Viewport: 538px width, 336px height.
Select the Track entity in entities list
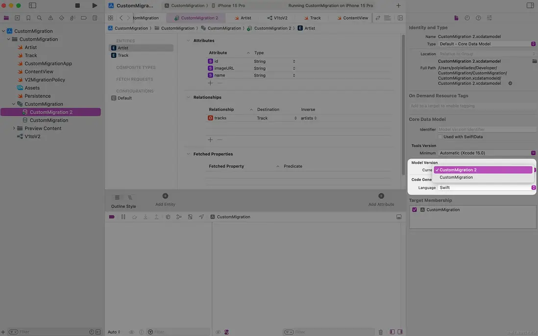click(141, 55)
